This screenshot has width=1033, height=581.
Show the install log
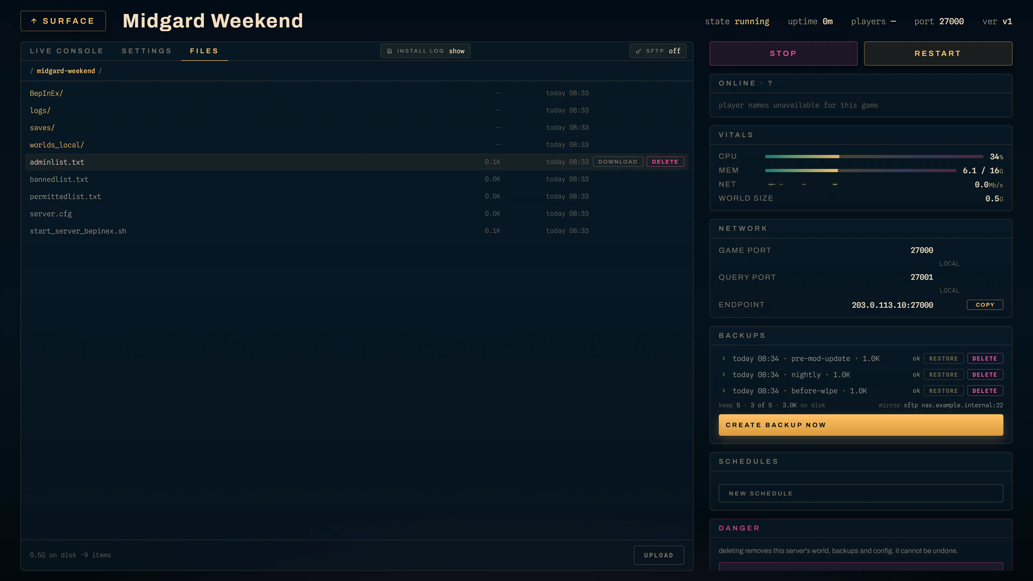tap(425, 51)
